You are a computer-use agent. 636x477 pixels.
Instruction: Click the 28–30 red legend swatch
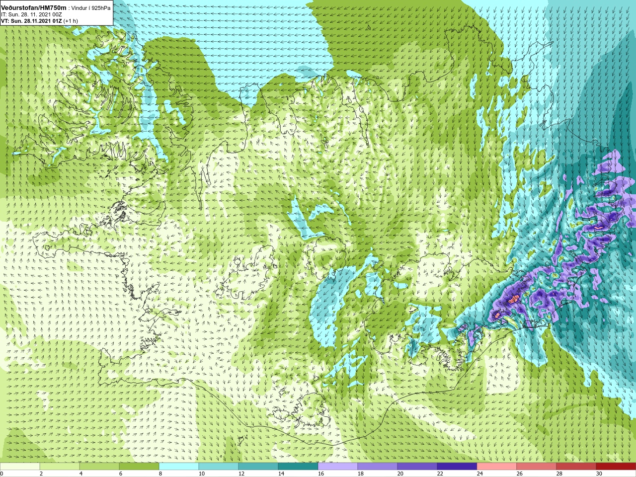coord(576,467)
